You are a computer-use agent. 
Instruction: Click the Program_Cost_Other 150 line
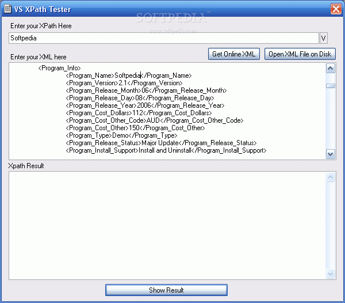[x=135, y=128]
